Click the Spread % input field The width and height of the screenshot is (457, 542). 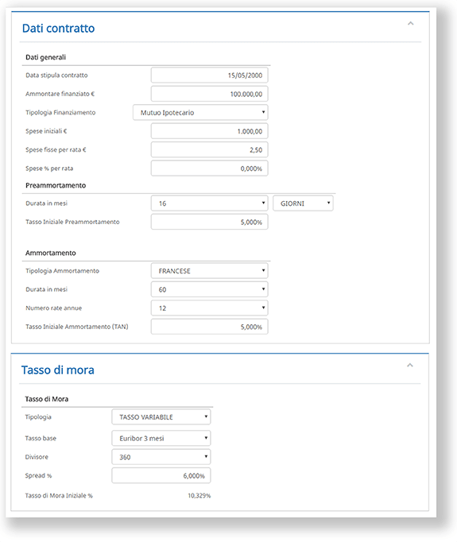point(161,475)
